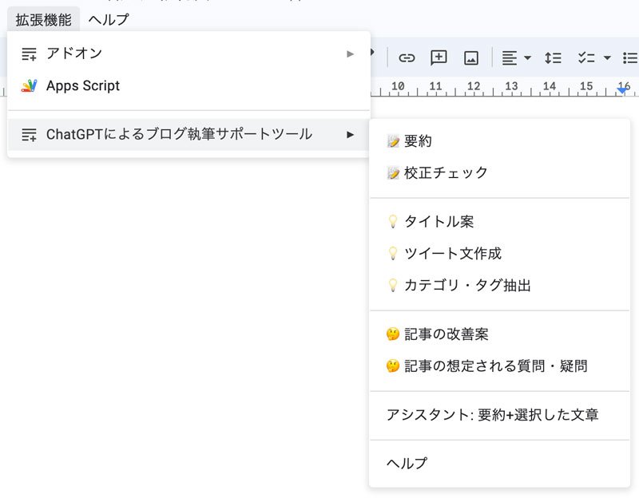The width and height of the screenshot is (639, 498).
Task: Click the line spacing icon
Action: pos(553,57)
